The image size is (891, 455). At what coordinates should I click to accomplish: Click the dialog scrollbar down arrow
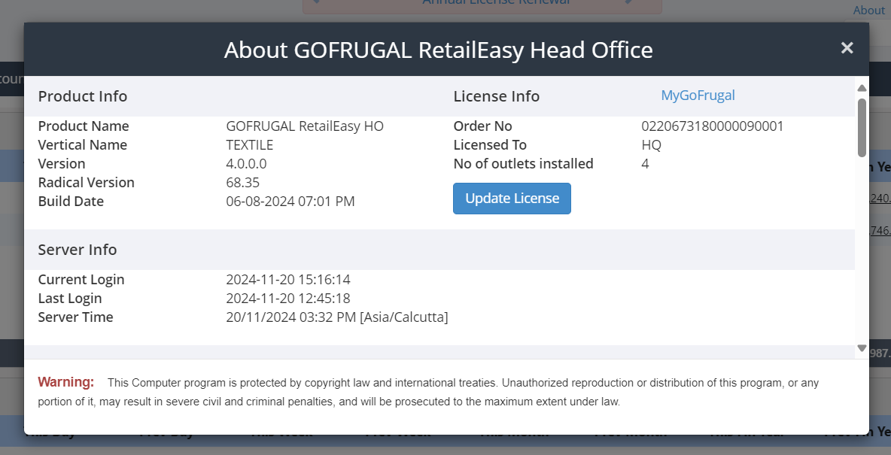(x=862, y=348)
